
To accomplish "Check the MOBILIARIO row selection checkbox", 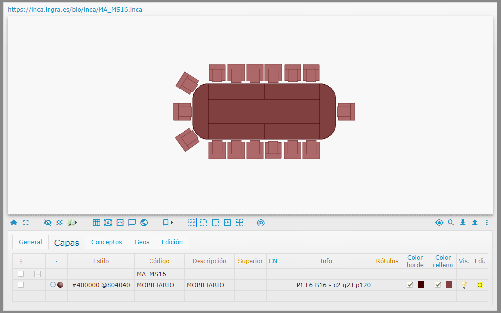I will (21, 285).
